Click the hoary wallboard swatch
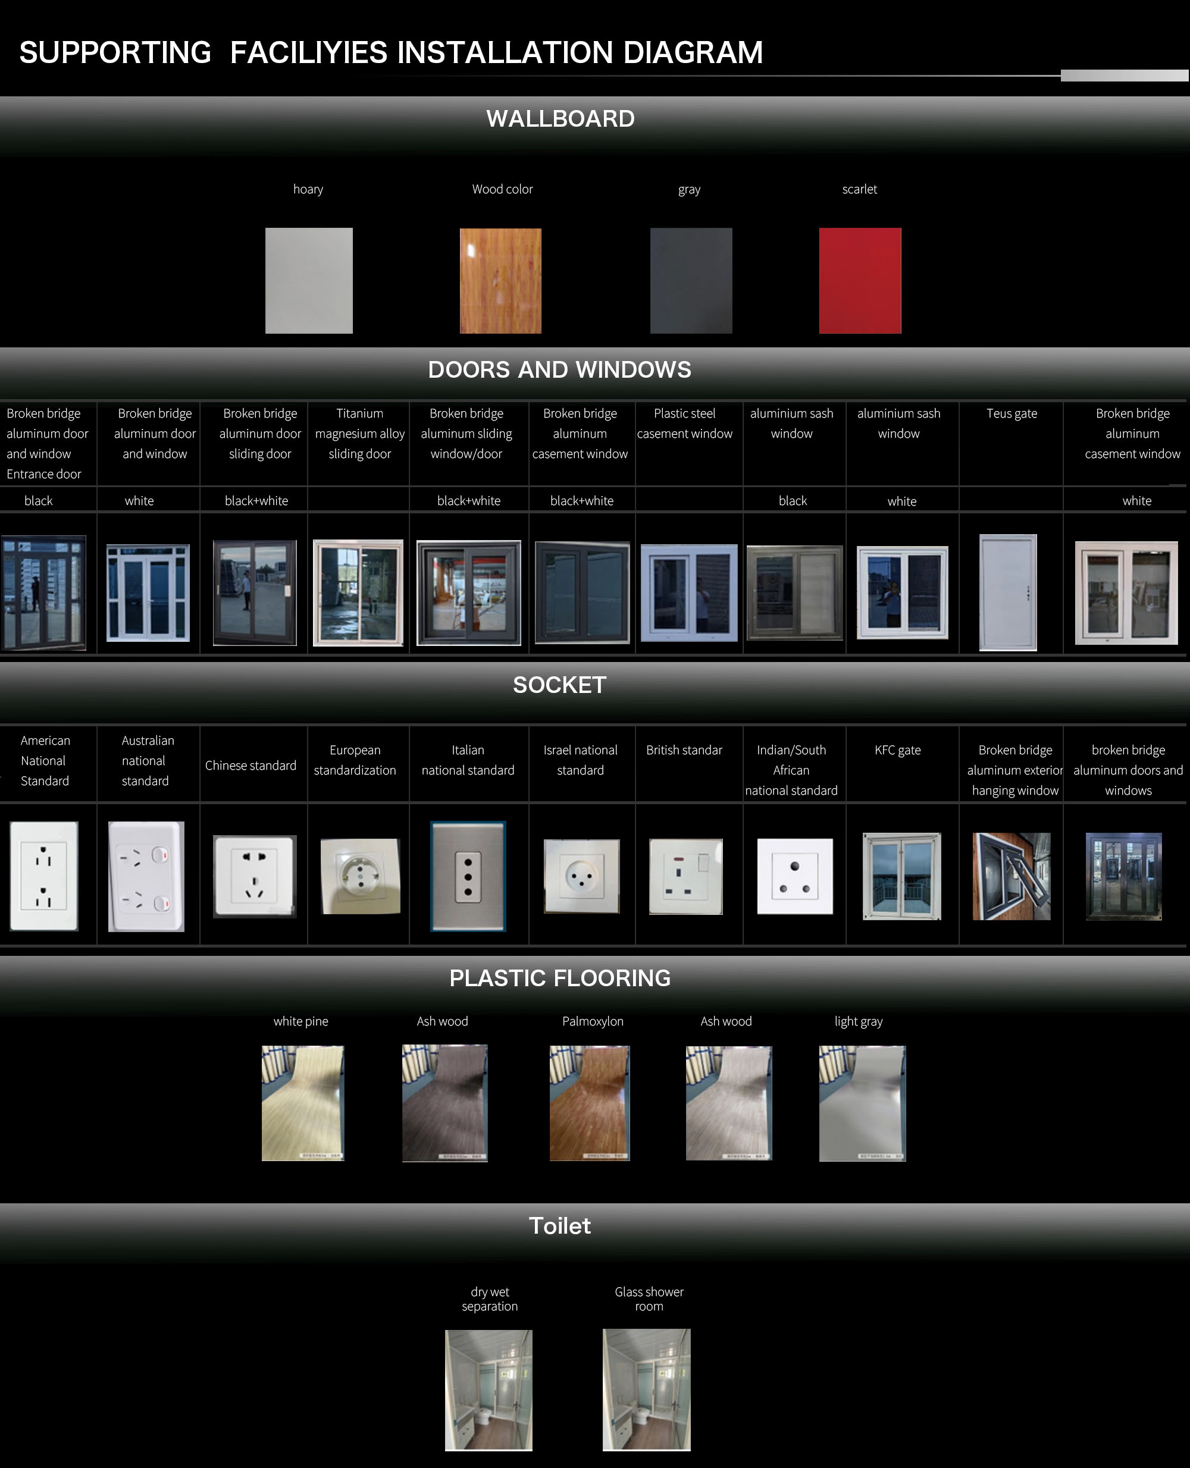 tap(308, 280)
